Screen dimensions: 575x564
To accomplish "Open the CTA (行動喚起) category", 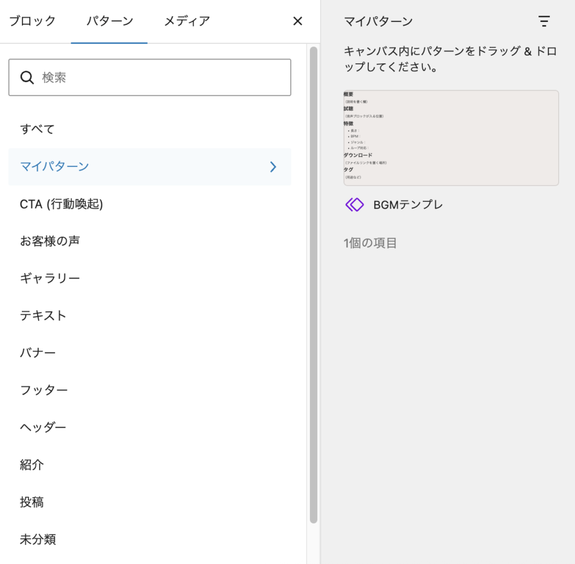I will (x=61, y=204).
